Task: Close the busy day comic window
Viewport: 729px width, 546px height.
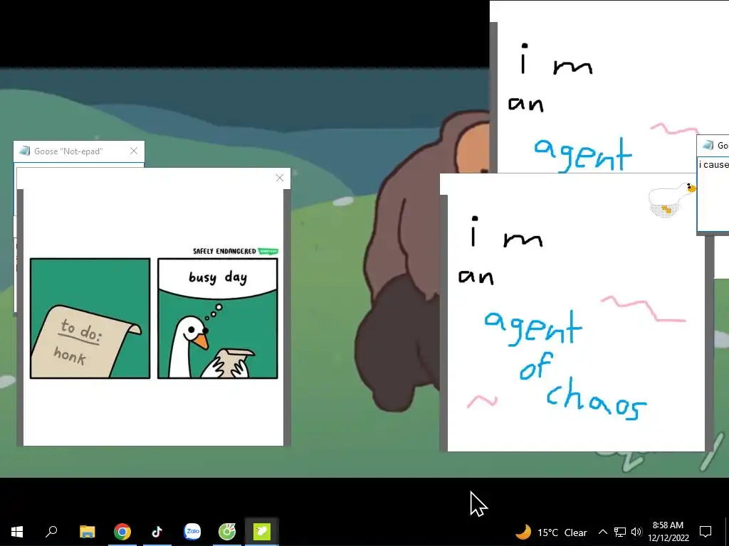Action: pos(280,178)
